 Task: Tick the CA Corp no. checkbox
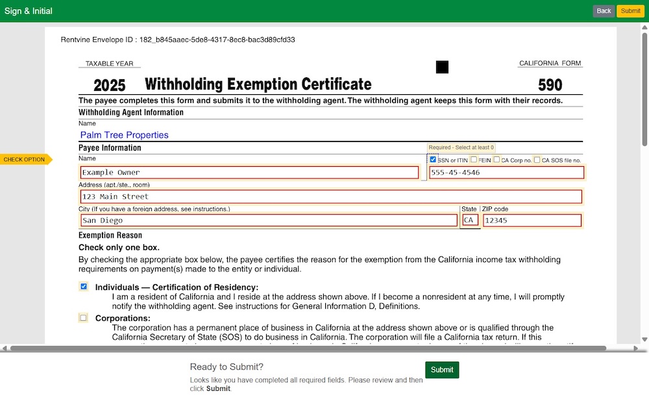pos(496,159)
